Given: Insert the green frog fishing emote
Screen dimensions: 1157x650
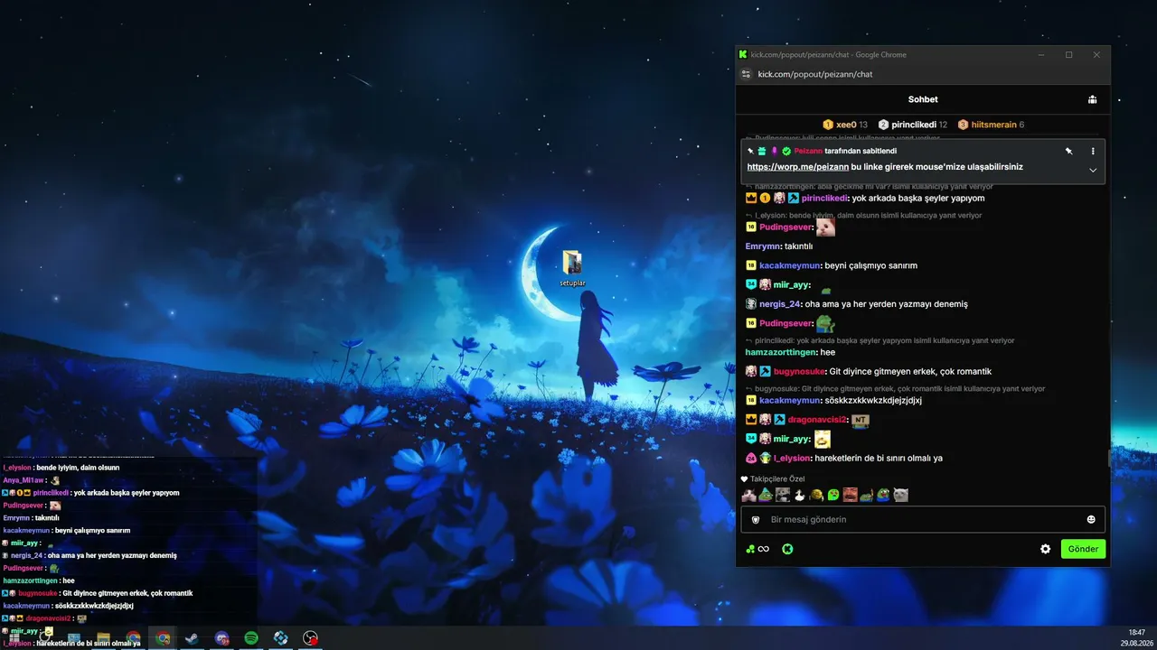Looking at the screenshot, I should (868, 495).
